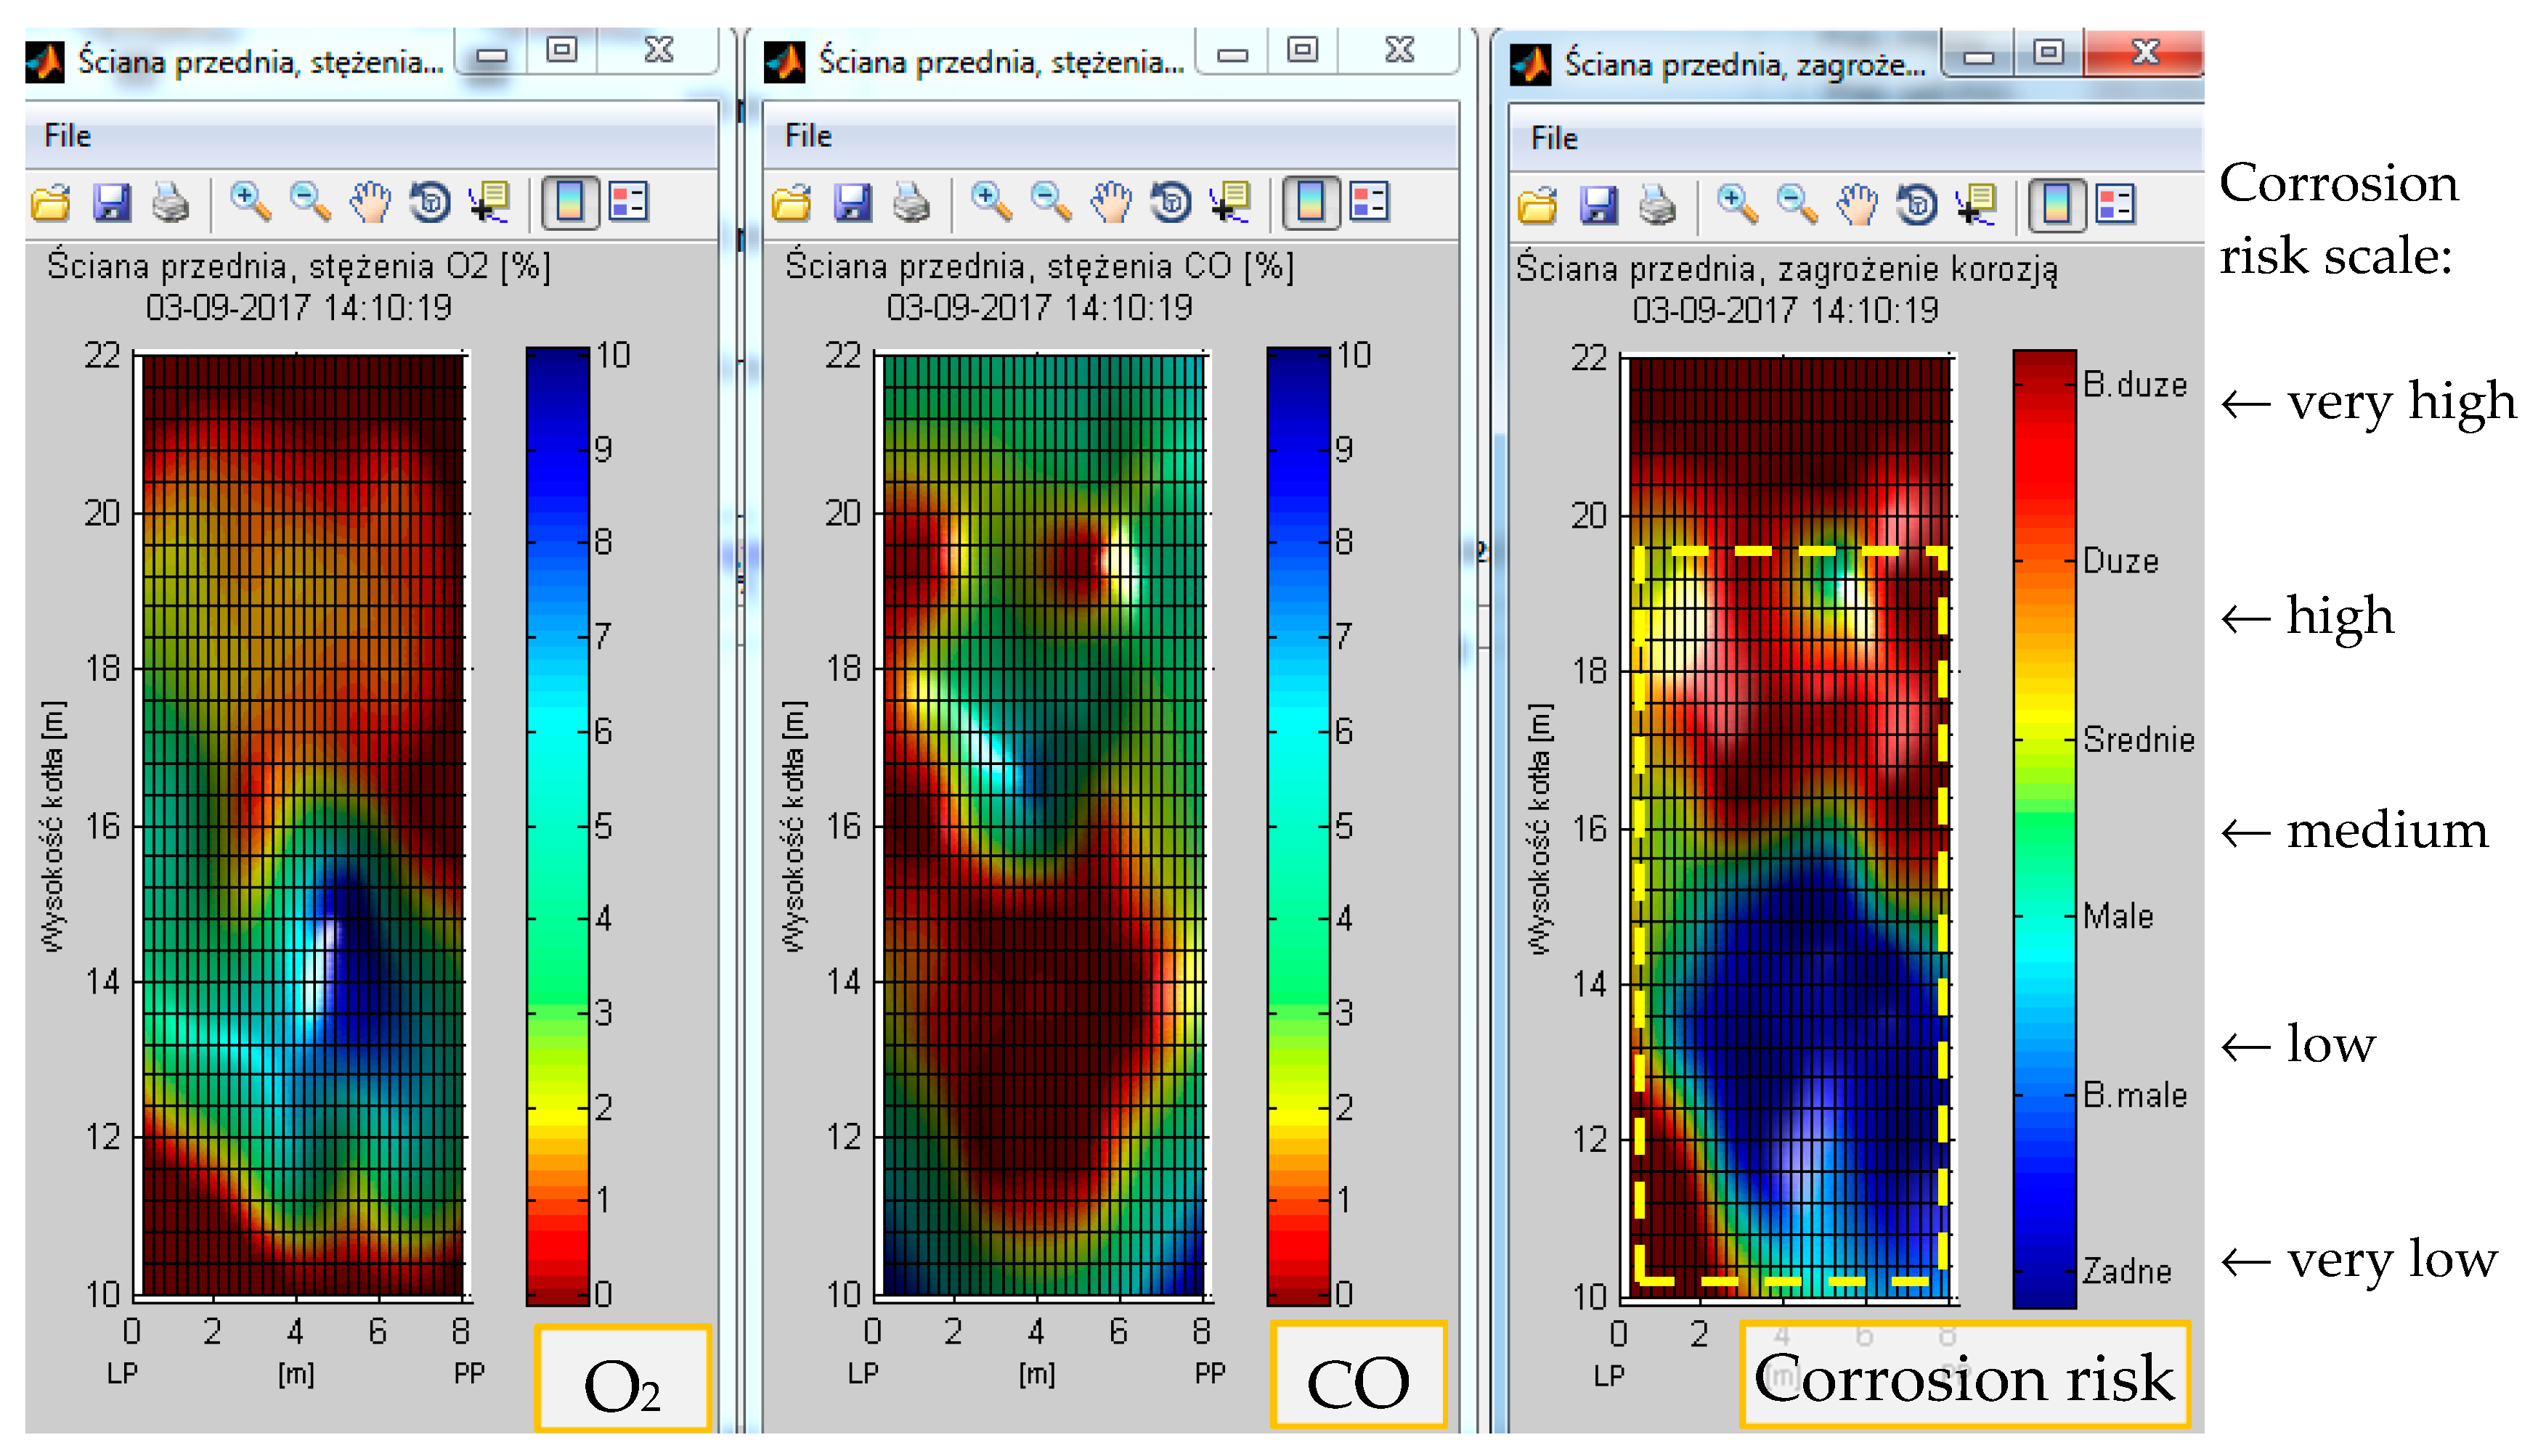Select Zoom Out tool in CO window

[x=1052, y=202]
